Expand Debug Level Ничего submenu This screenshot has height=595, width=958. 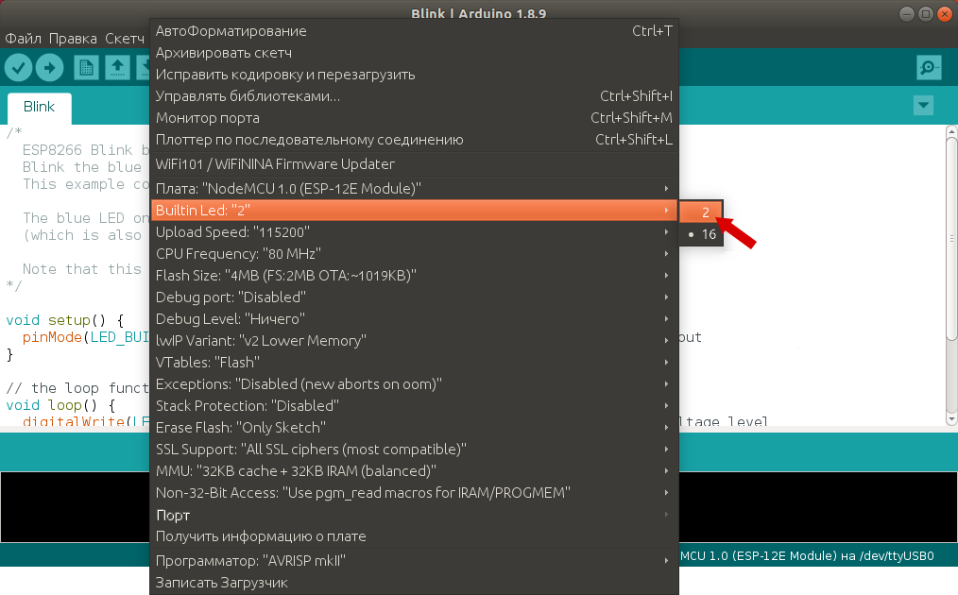tap(414, 319)
